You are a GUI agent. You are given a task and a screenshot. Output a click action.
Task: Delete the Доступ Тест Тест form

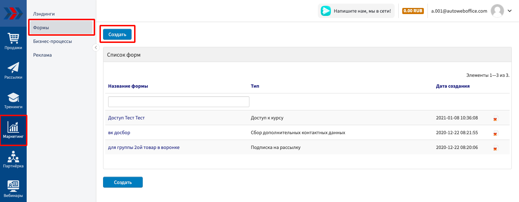pyautogui.click(x=495, y=118)
